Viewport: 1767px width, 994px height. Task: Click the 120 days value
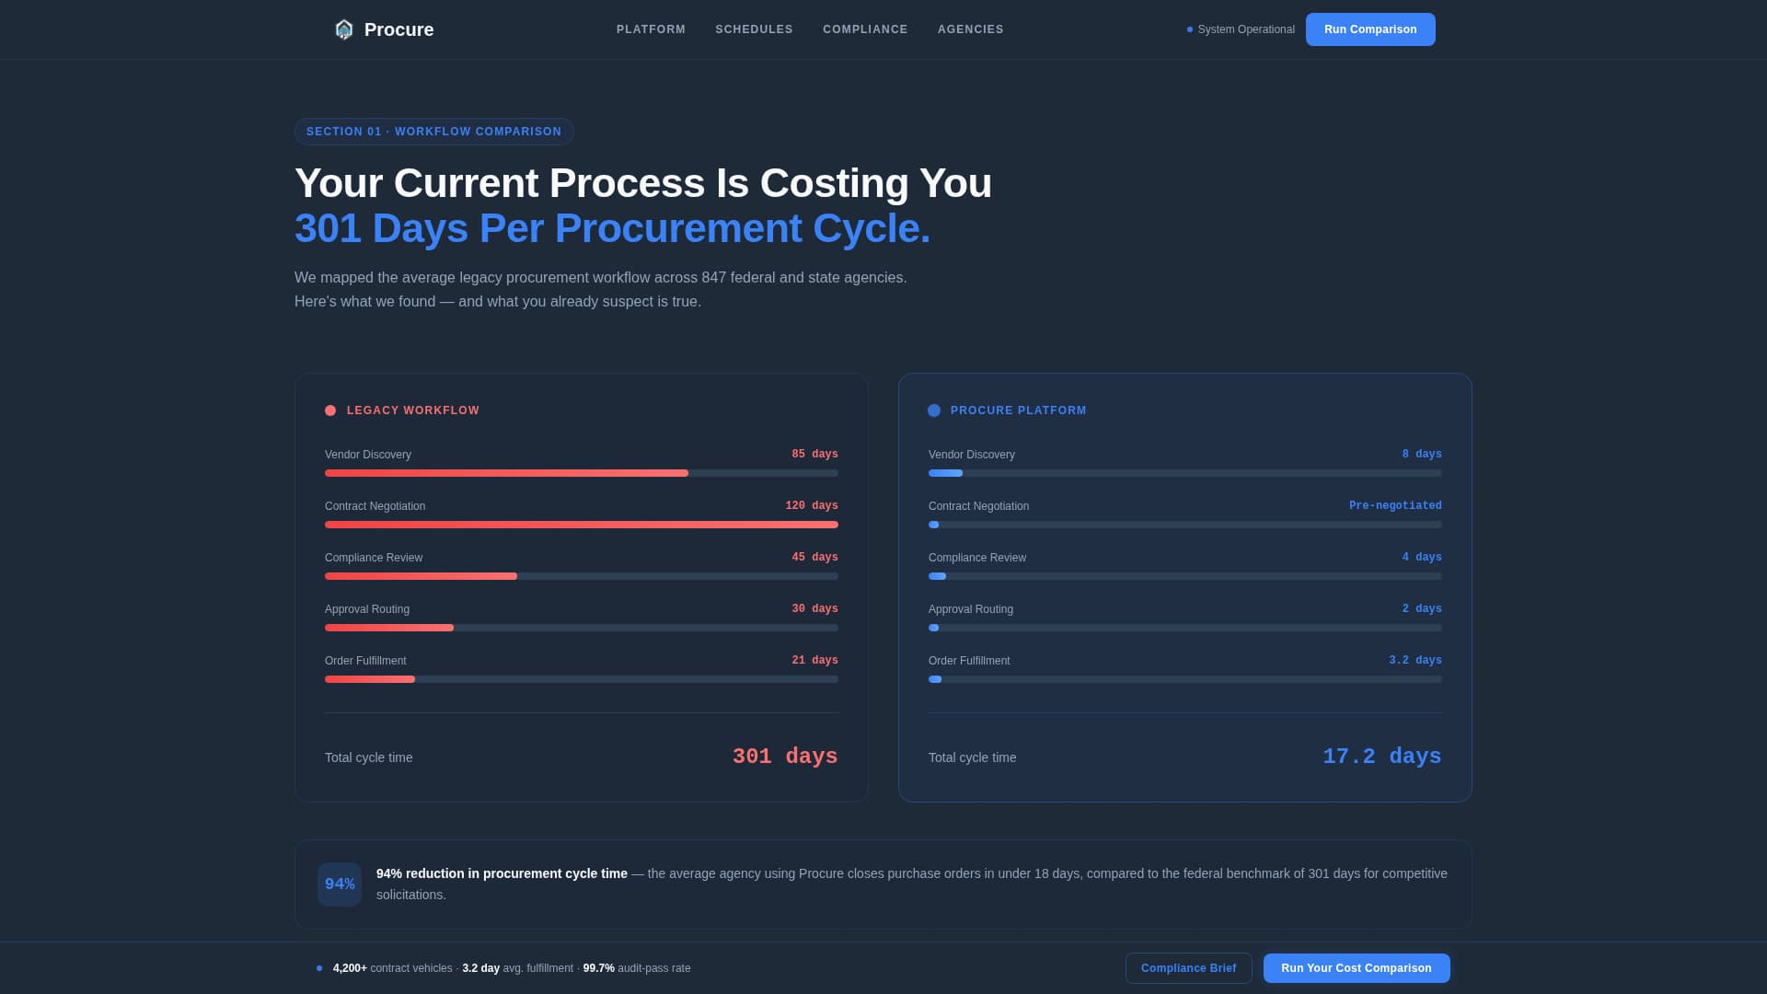click(812, 506)
